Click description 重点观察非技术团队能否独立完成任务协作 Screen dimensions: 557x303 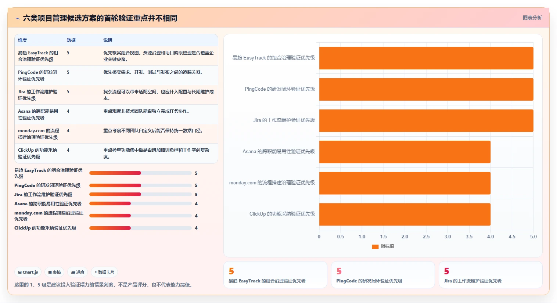tap(146, 111)
